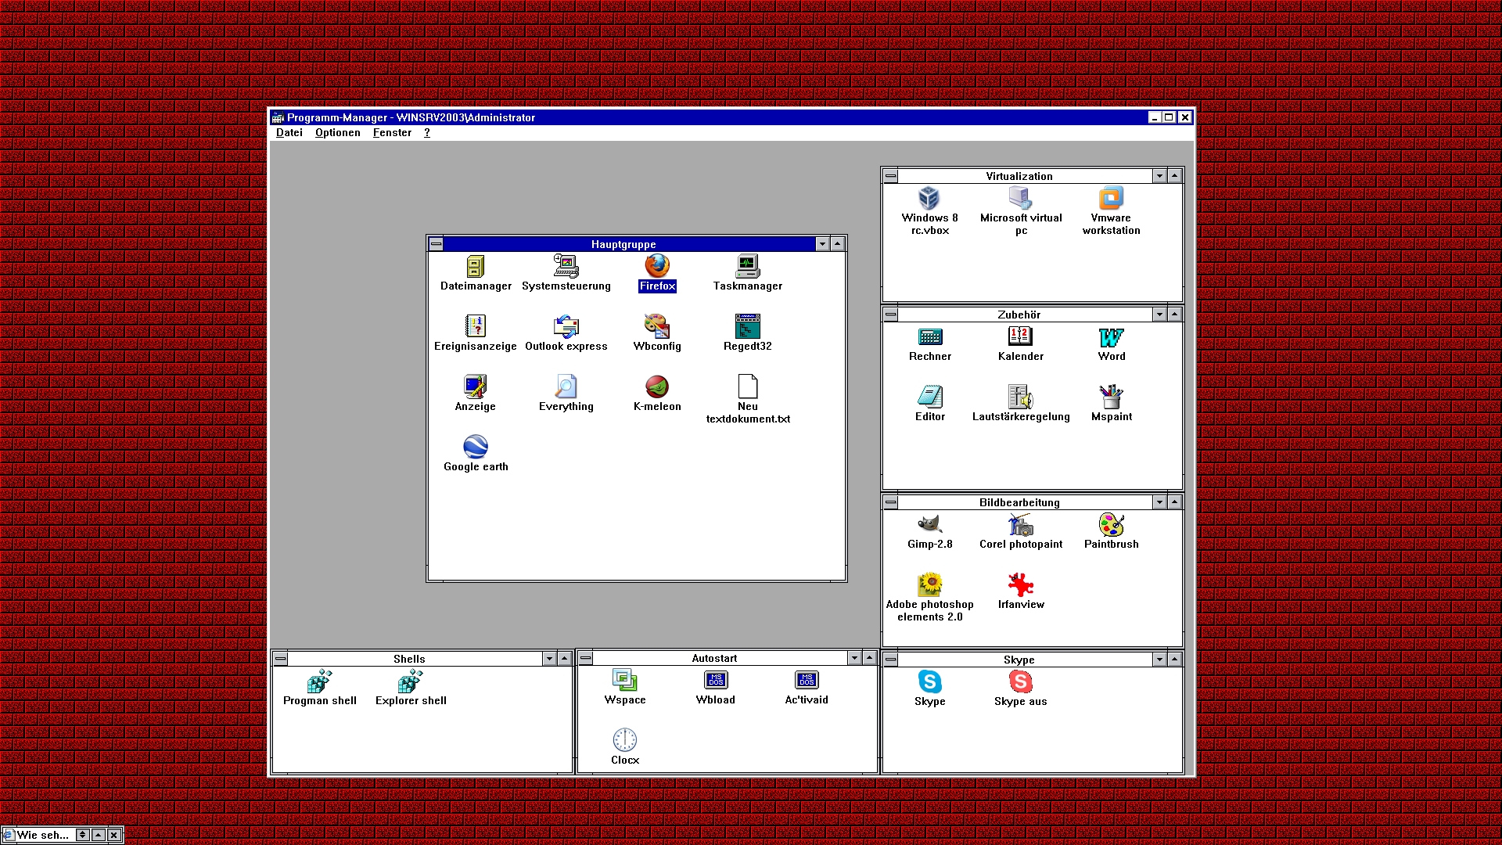The width and height of the screenshot is (1502, 845).
Task: Open the Gimp-2.8 icon
Action: (929, 525)
